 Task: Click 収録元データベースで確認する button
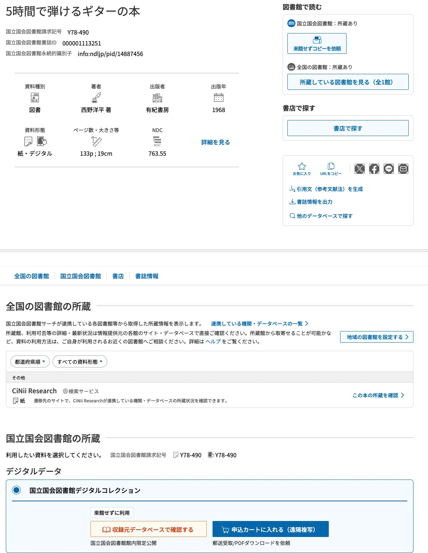pyautogui.click(x=149, y=529)
